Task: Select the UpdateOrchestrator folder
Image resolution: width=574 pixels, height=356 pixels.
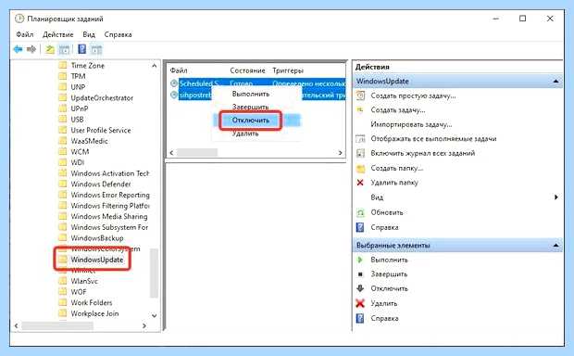Action: click(102, 98)
